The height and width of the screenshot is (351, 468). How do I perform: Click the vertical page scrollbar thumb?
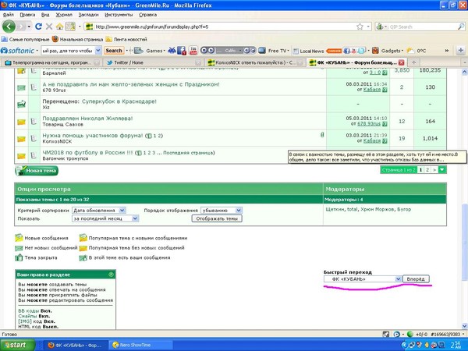point(464,242)
